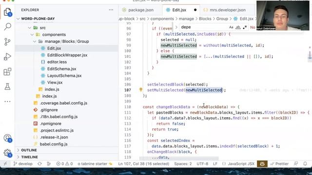Click the unsaved dot on Edit.jsx tab

click(x=195, y=10)
